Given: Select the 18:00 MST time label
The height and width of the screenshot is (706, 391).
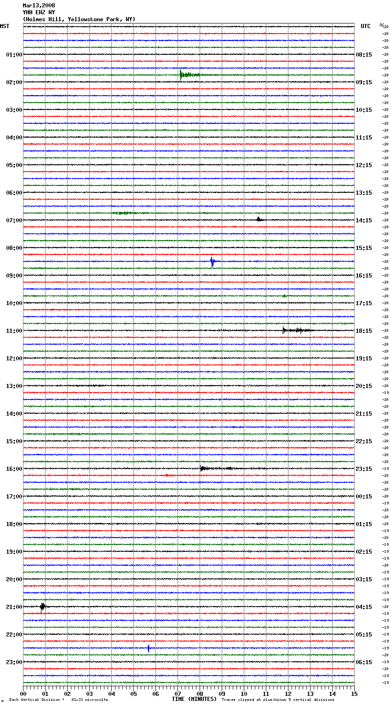Looking at the screenshot, I should click(14, 524).
